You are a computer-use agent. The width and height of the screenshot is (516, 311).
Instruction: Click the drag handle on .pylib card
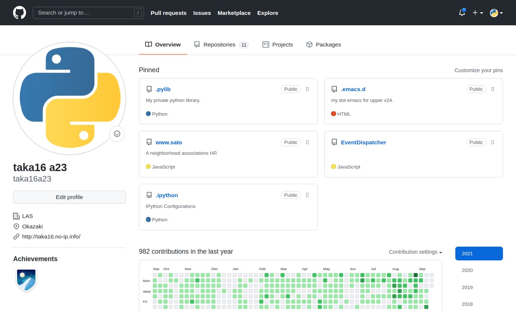coord(308,89)
